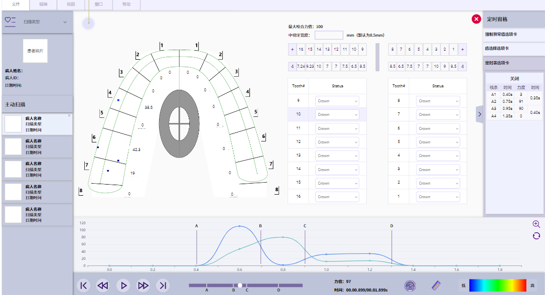Open the 编辑 menu
Screen dimensions: 545x295
coord(43,4)
